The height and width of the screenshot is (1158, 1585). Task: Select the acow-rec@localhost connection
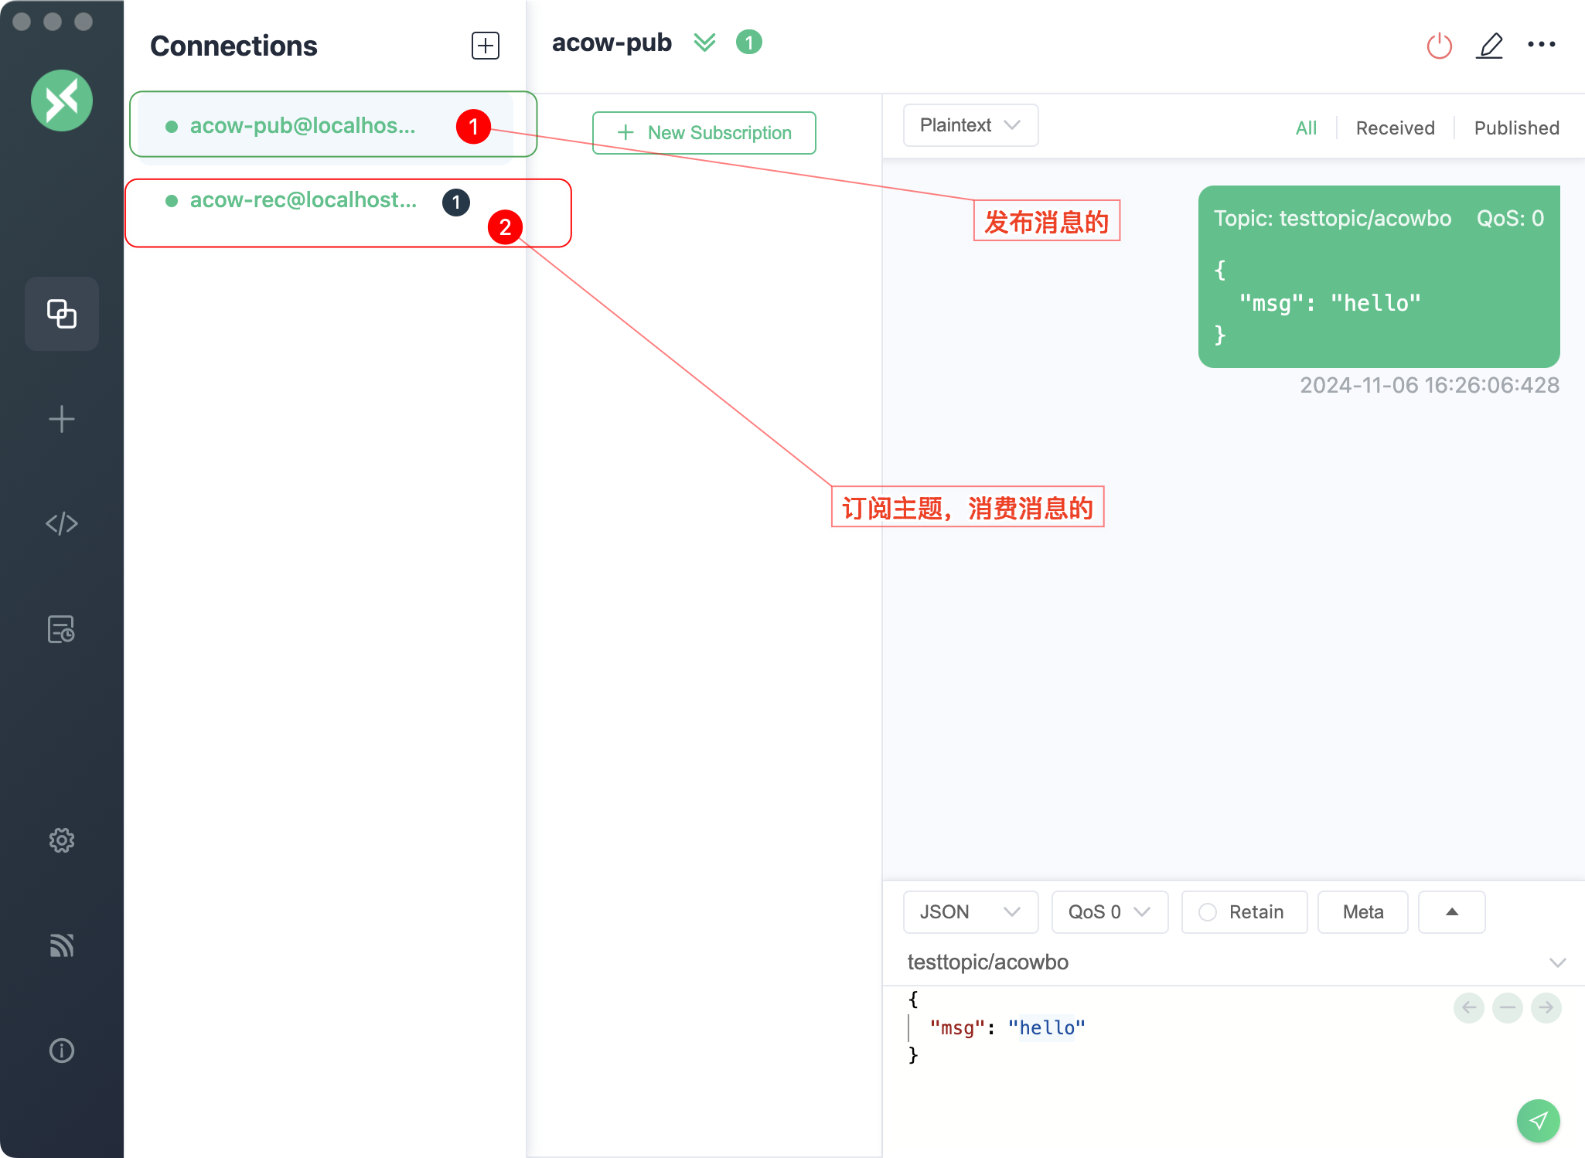pos(303,201)
